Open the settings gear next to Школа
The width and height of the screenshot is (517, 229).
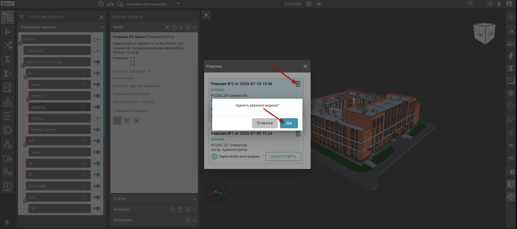click(x=308, y=4)
